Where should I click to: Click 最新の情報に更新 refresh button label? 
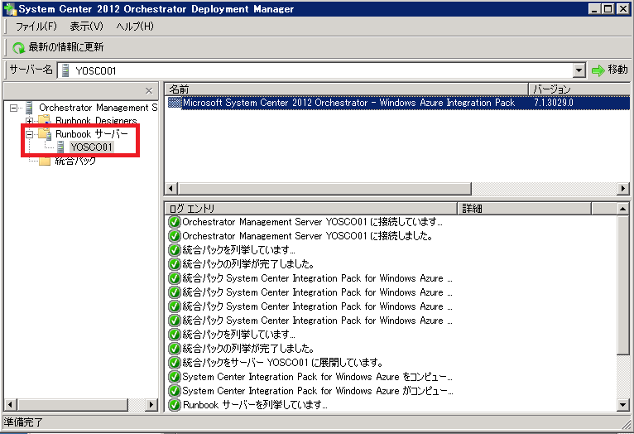66,47
